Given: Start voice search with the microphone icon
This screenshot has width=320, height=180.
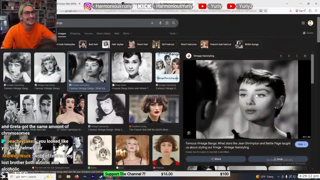Looking at the screenshot, I should pyautogui.click(x=160, y=23).
